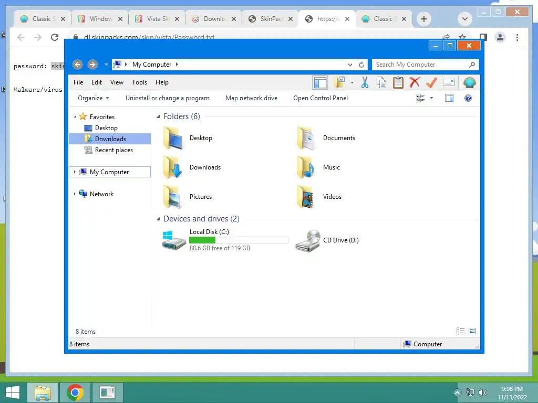The width and height of the screenshot is (538, 403).
Task: Collapse the Favorites tree node
Action: click(75, 117)
